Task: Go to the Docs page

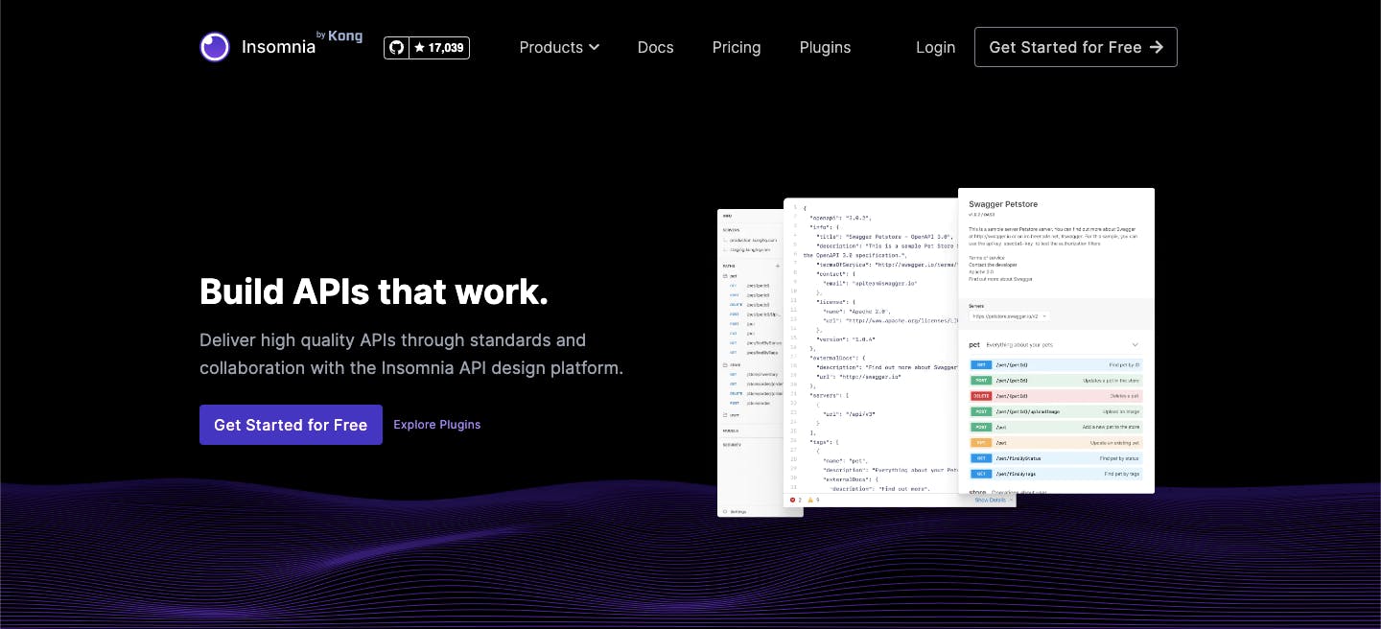Action: click(655, 47)
